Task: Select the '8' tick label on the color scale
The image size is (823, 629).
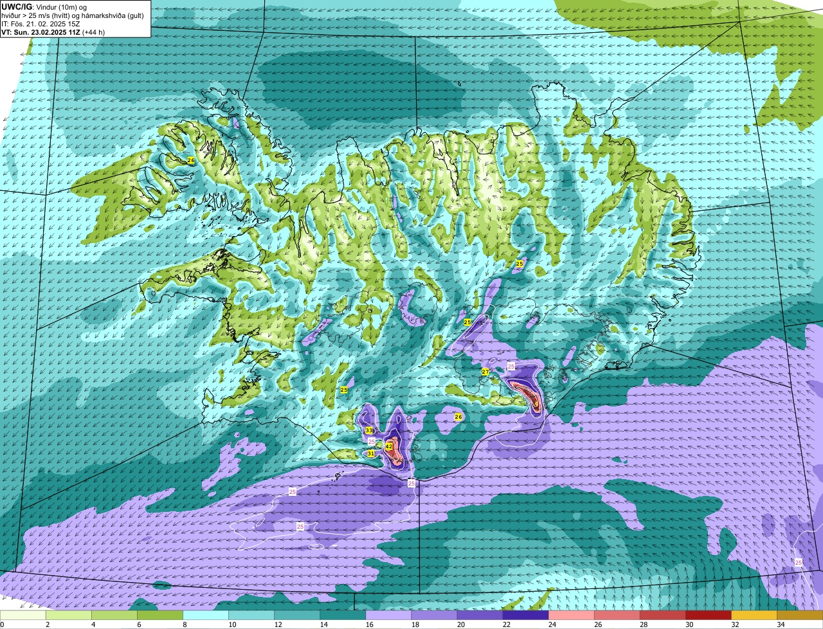Action: pos(184,624)
